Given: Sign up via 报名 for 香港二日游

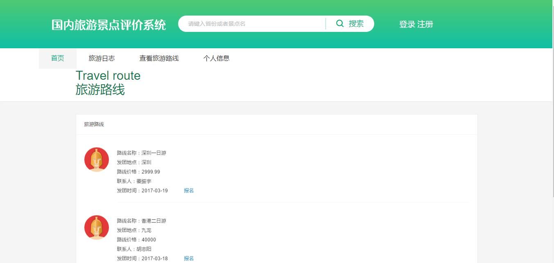Looking at the screenshot, I should click(189, 259).
